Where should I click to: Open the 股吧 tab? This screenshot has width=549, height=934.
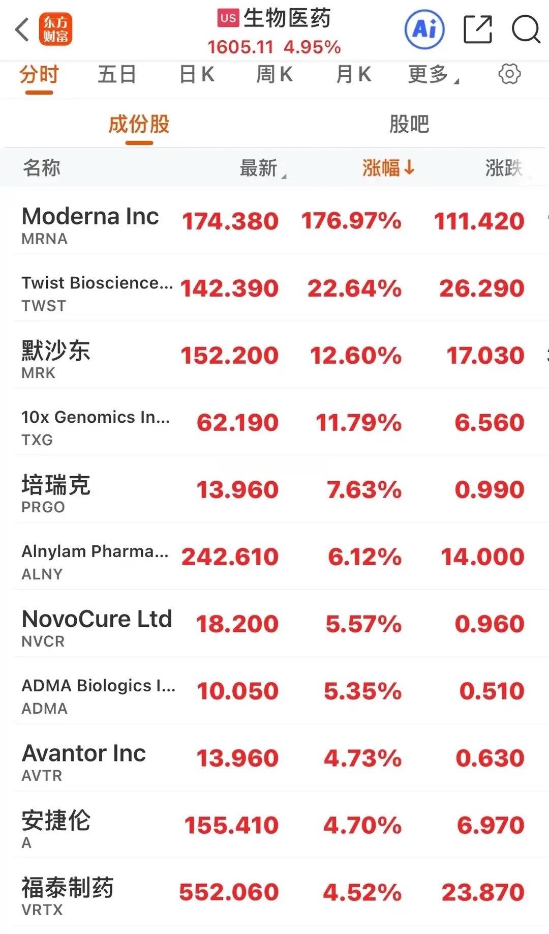tap(409, 124)
